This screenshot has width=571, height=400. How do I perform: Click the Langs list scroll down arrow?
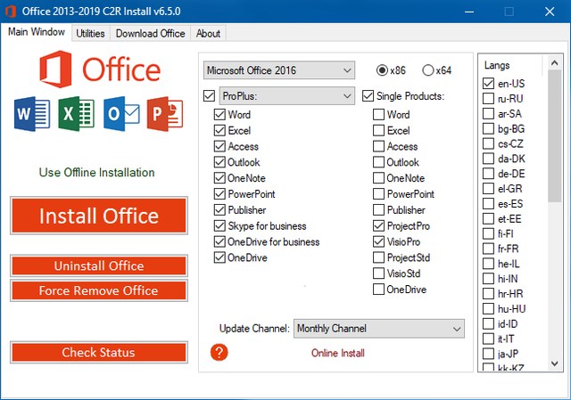[x=555, y=363]
